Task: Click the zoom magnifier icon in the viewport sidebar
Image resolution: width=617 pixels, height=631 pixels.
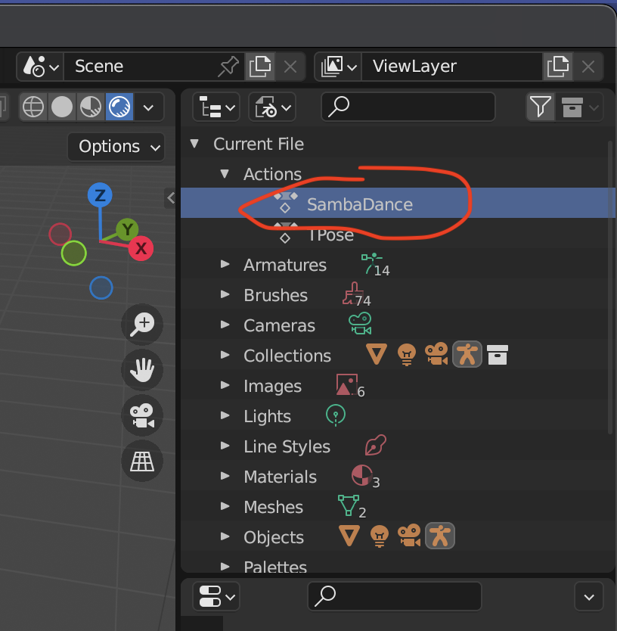Action: click(x=142, y=325)
